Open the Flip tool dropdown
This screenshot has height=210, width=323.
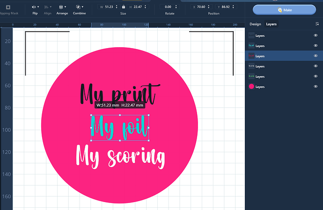coord(35,7)
